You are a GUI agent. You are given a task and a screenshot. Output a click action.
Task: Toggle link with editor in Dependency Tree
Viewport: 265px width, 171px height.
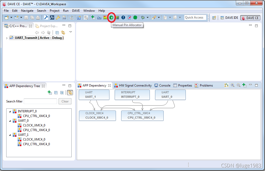70,93
